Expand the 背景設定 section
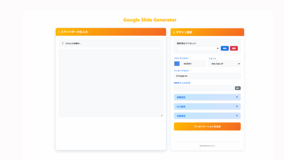Screen dimensions: 284x160 tap(207, 116)
